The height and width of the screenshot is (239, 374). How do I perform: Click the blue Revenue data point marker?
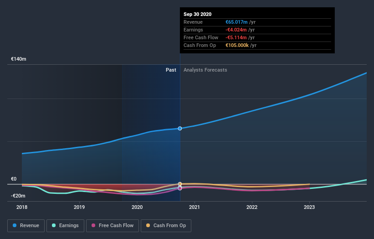[180, 129]
